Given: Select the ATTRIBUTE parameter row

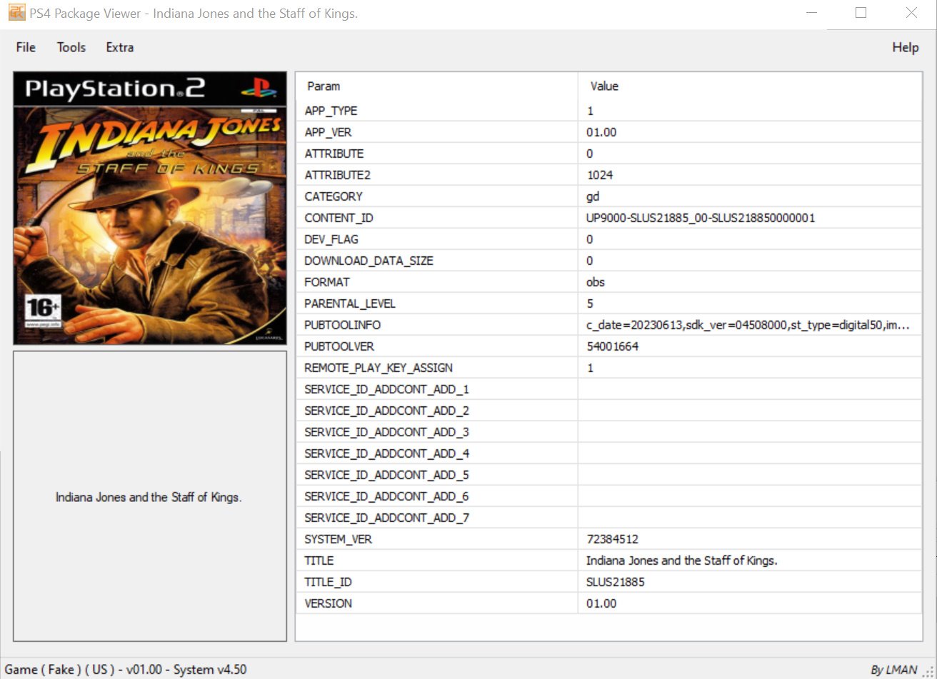Looking at the screenshot, I should [x=608, y=154].
